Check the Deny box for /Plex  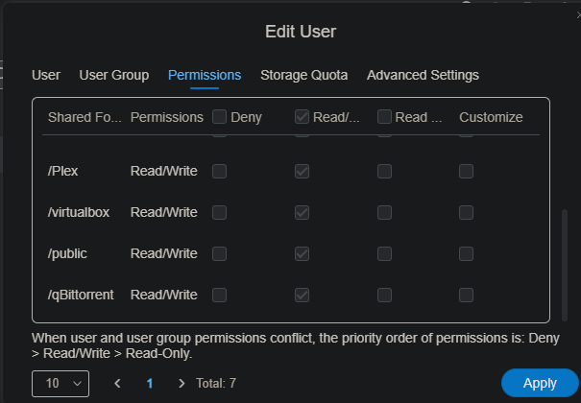(x=220, y=171)
